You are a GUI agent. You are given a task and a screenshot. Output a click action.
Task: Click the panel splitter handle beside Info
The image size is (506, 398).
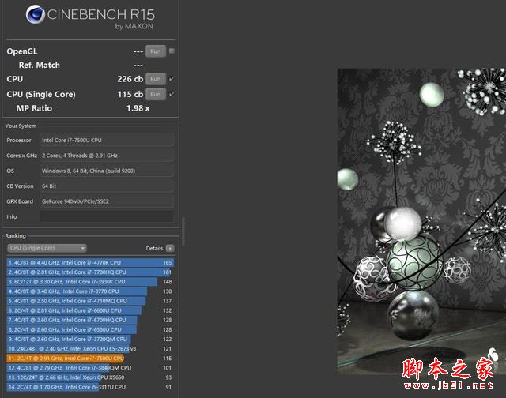click(x=183, y=231)
